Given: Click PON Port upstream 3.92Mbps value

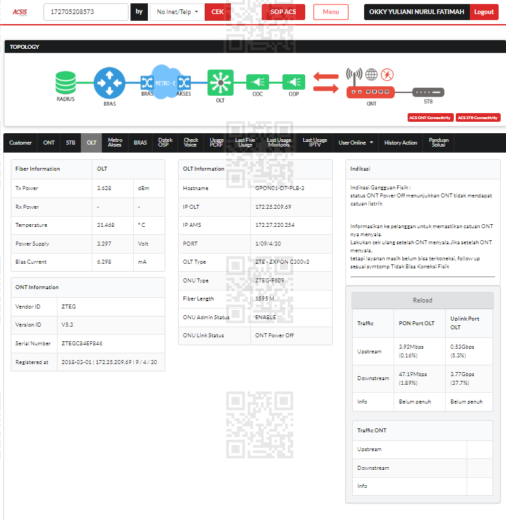Looking at the screenshot, I should [x=411, y=347].
